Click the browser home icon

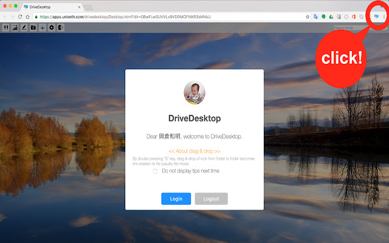(27, 17)
